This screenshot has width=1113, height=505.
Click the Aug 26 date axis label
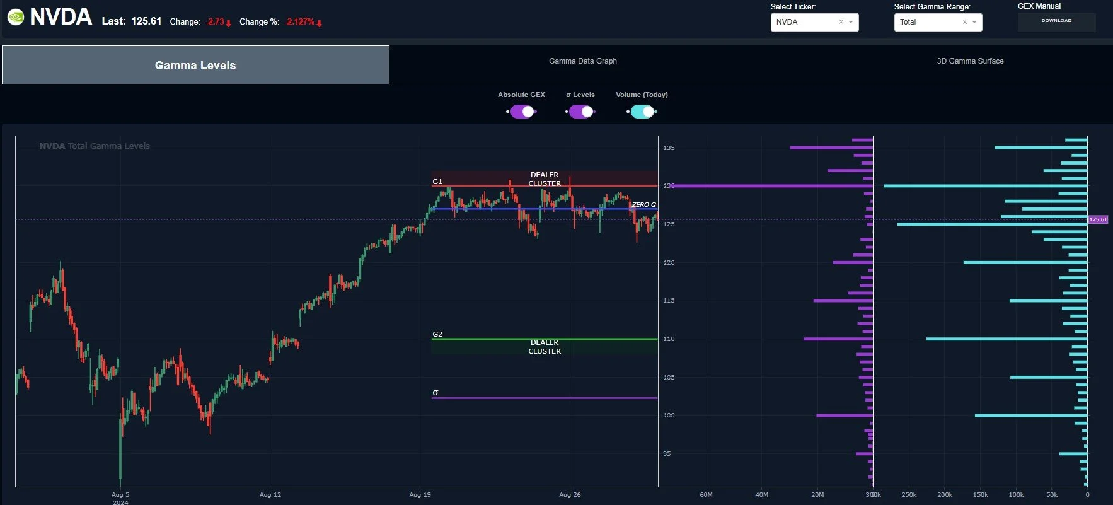pyautogui.click(x=570, y=495)
